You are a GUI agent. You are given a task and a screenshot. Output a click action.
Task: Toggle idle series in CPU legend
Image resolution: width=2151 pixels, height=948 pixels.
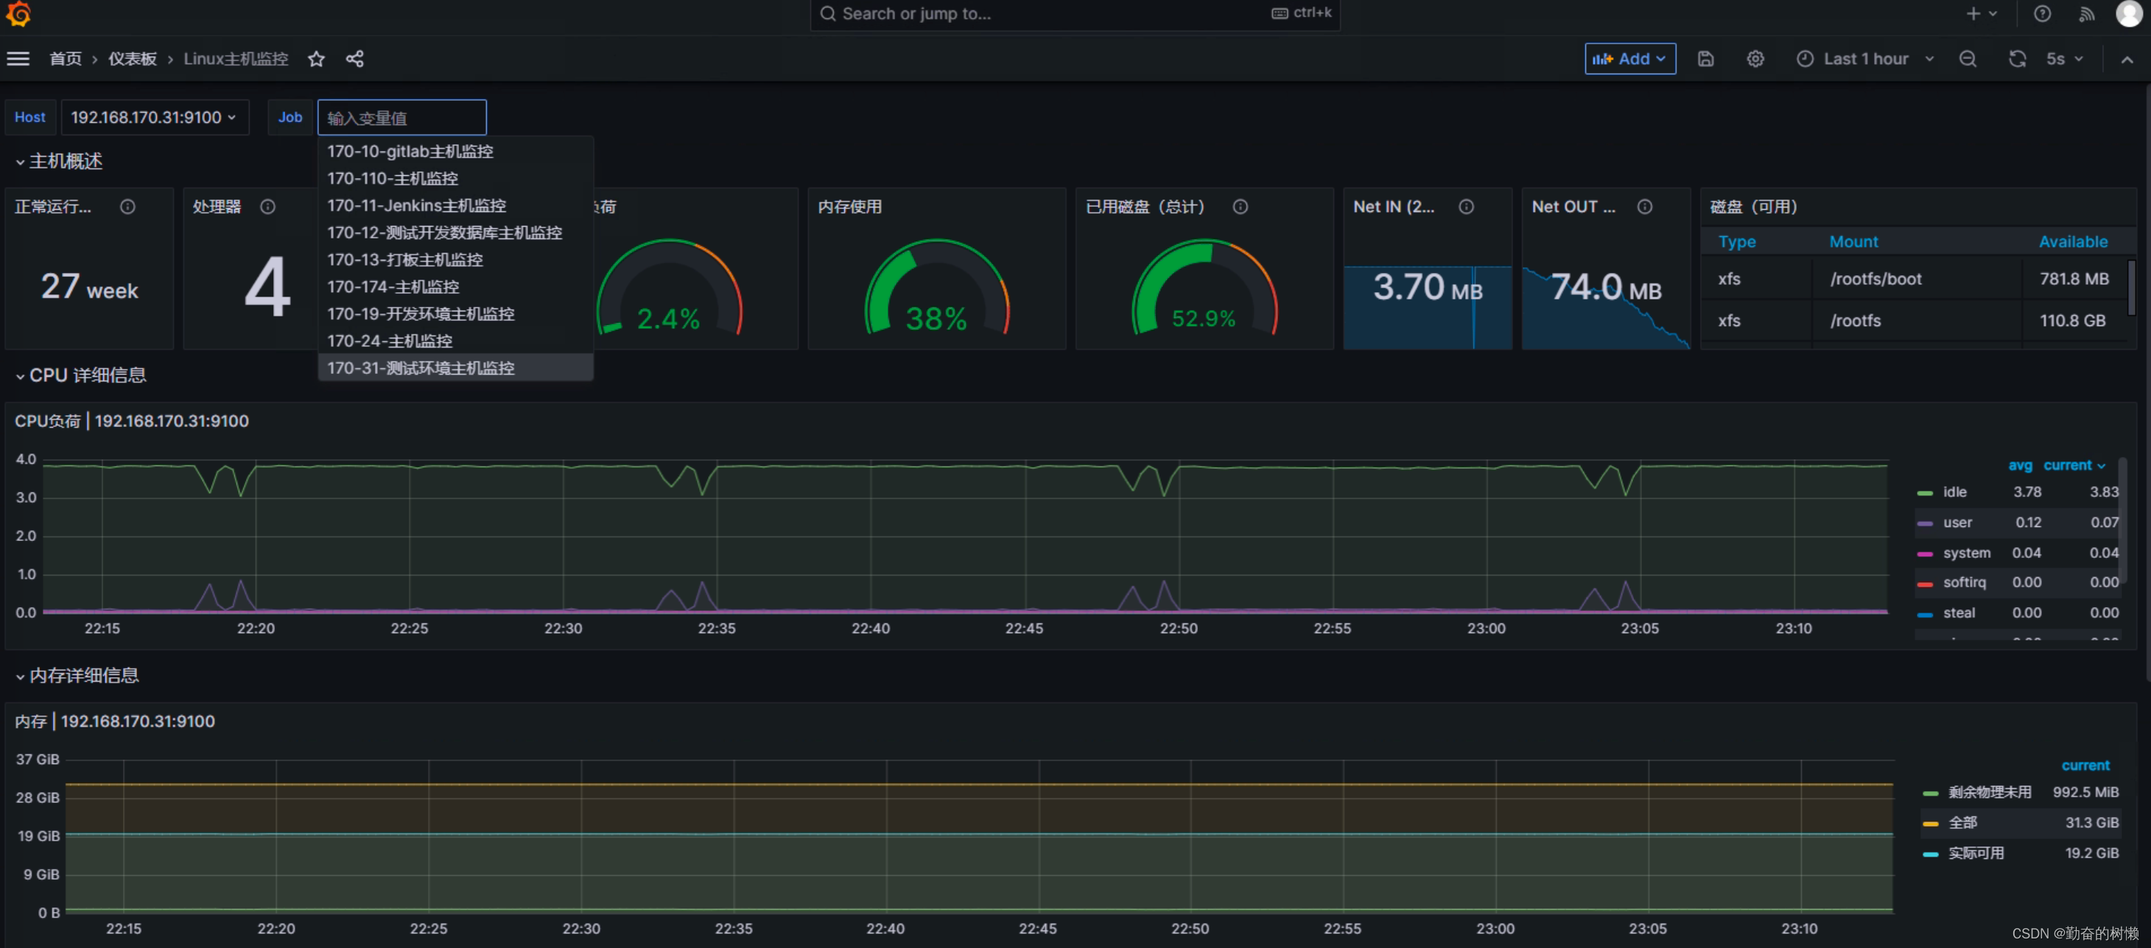[1954, 492]
